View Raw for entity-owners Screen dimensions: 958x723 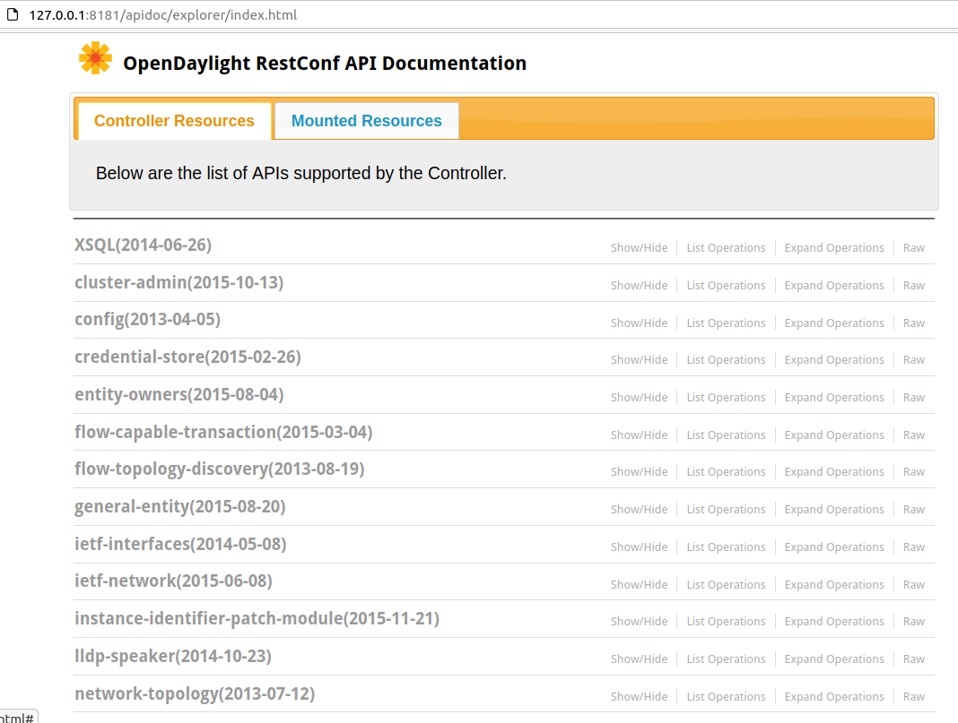[x=914, y=397]
